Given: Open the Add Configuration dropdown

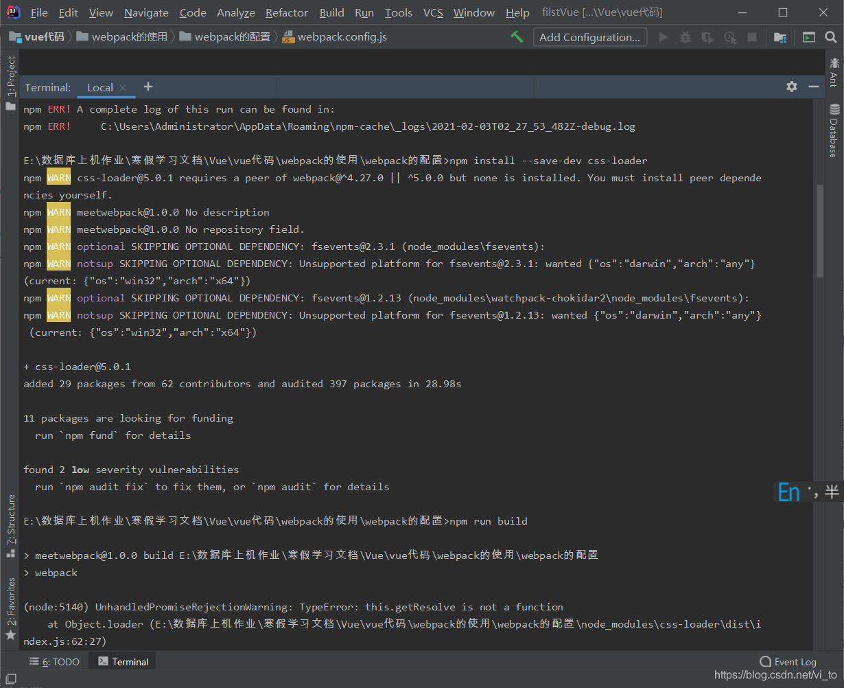Looking at the screenshot, I should [x=589, y=37].
